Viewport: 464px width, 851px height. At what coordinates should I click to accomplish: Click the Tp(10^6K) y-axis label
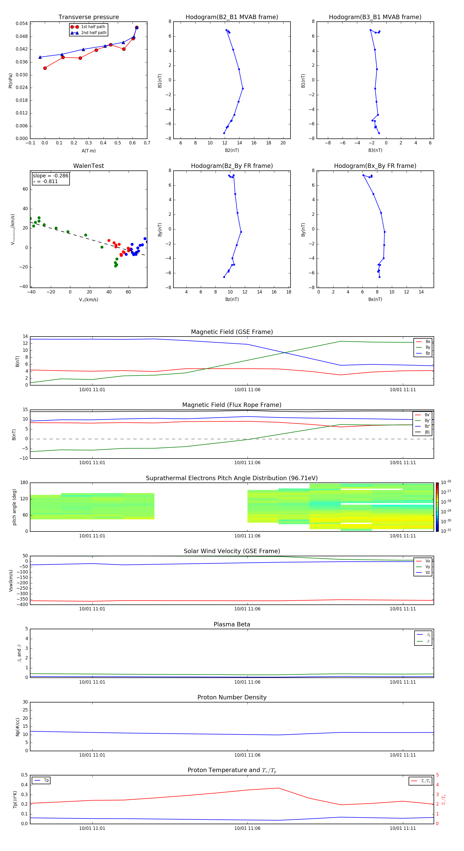click(15, 799)
